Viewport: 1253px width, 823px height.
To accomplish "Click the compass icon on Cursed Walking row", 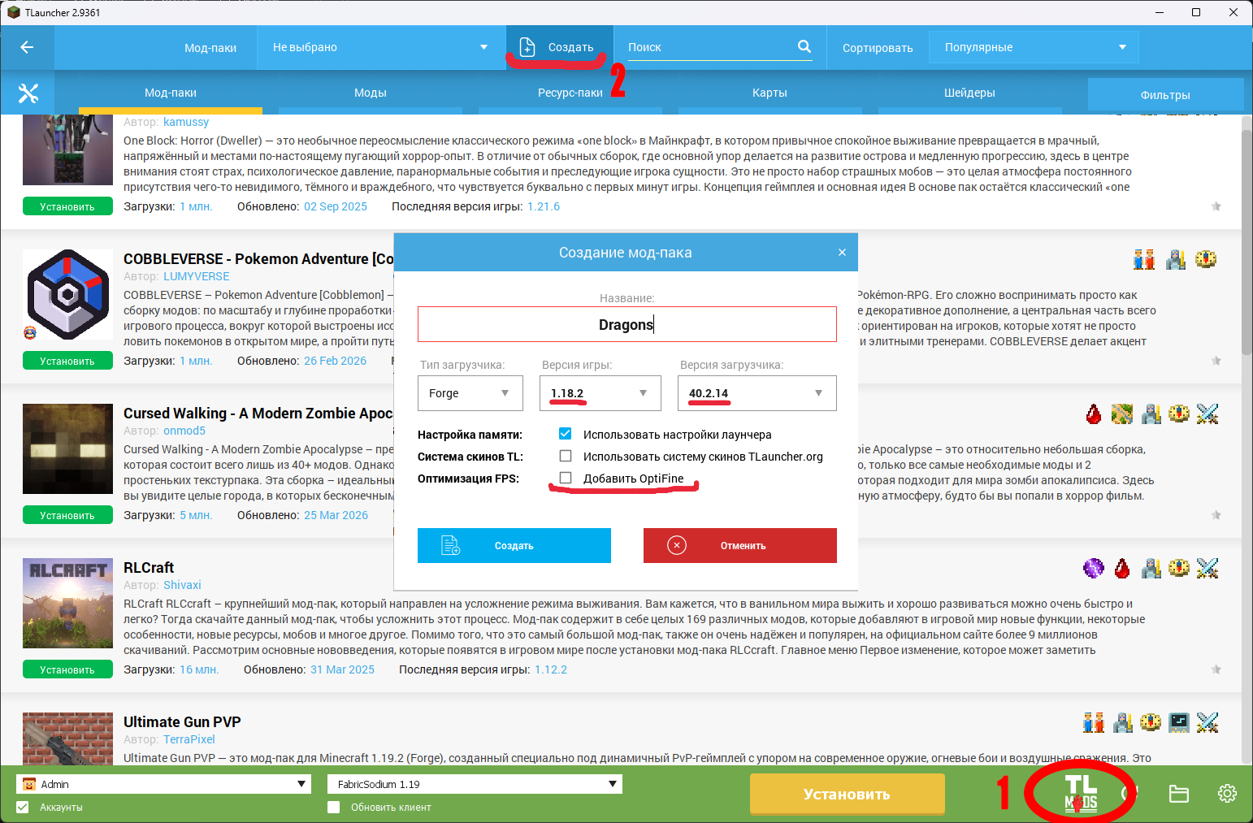I will [1179, 414].
